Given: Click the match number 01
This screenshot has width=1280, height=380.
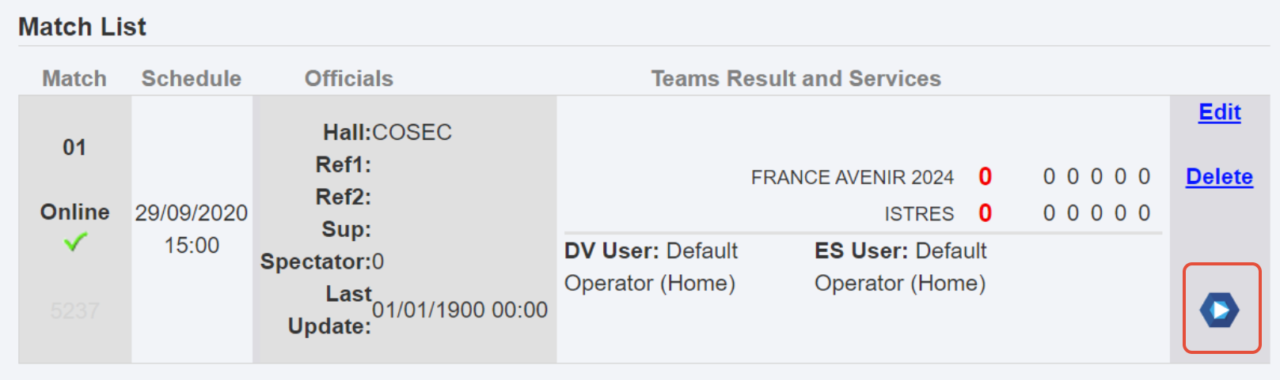Looking at the screenshot, I should click(x=74, y=148).
